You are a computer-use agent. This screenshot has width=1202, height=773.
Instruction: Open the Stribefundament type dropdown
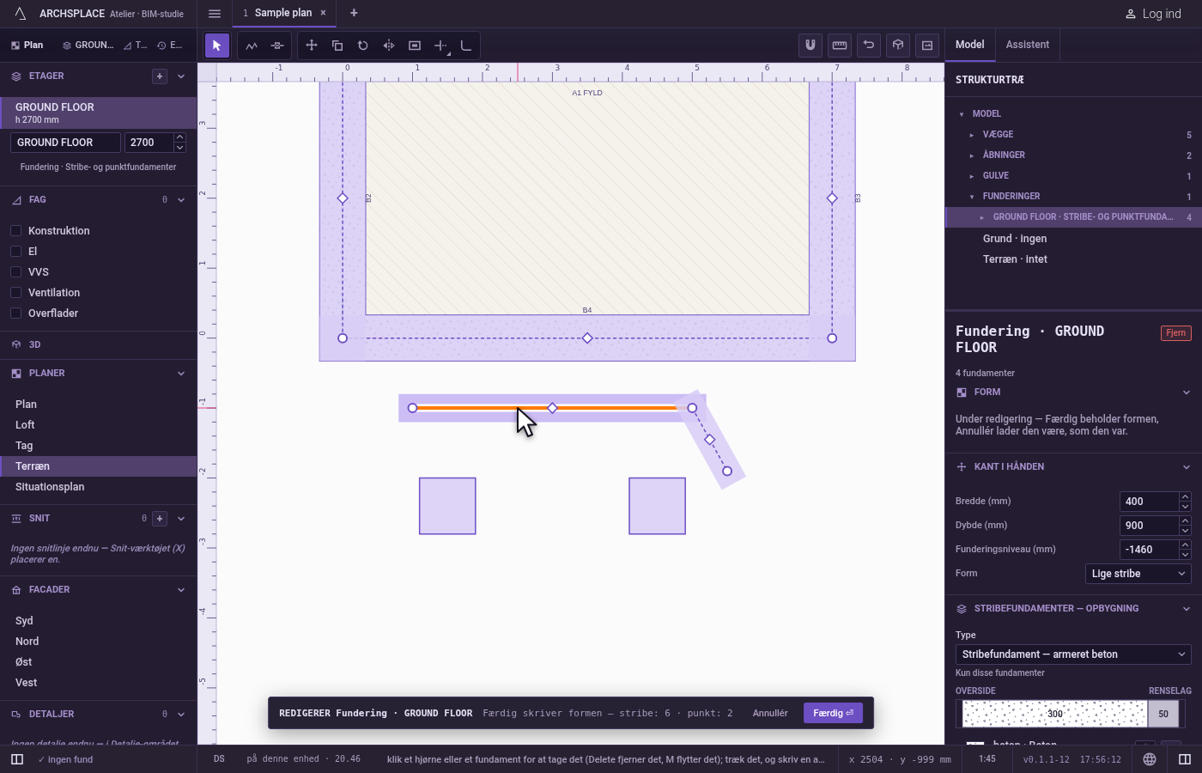(1073, 654)
